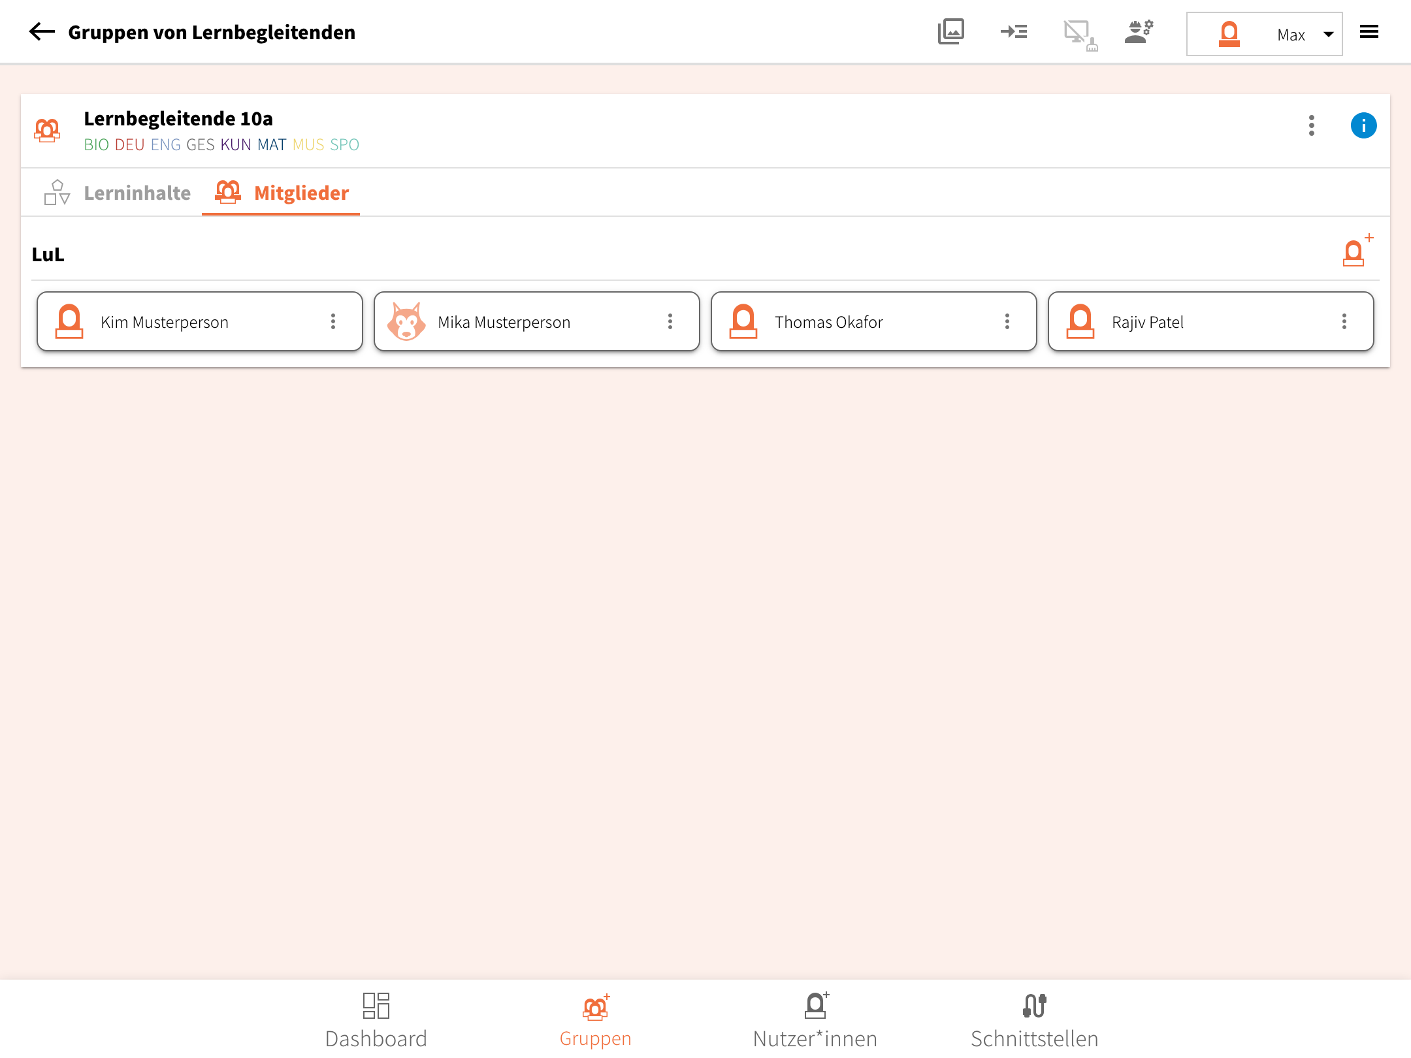Open the media gallery icon
Image resolution: width=1411 pixels, height=1058 pixels.
pyautogui.click(x=950, y=31)
